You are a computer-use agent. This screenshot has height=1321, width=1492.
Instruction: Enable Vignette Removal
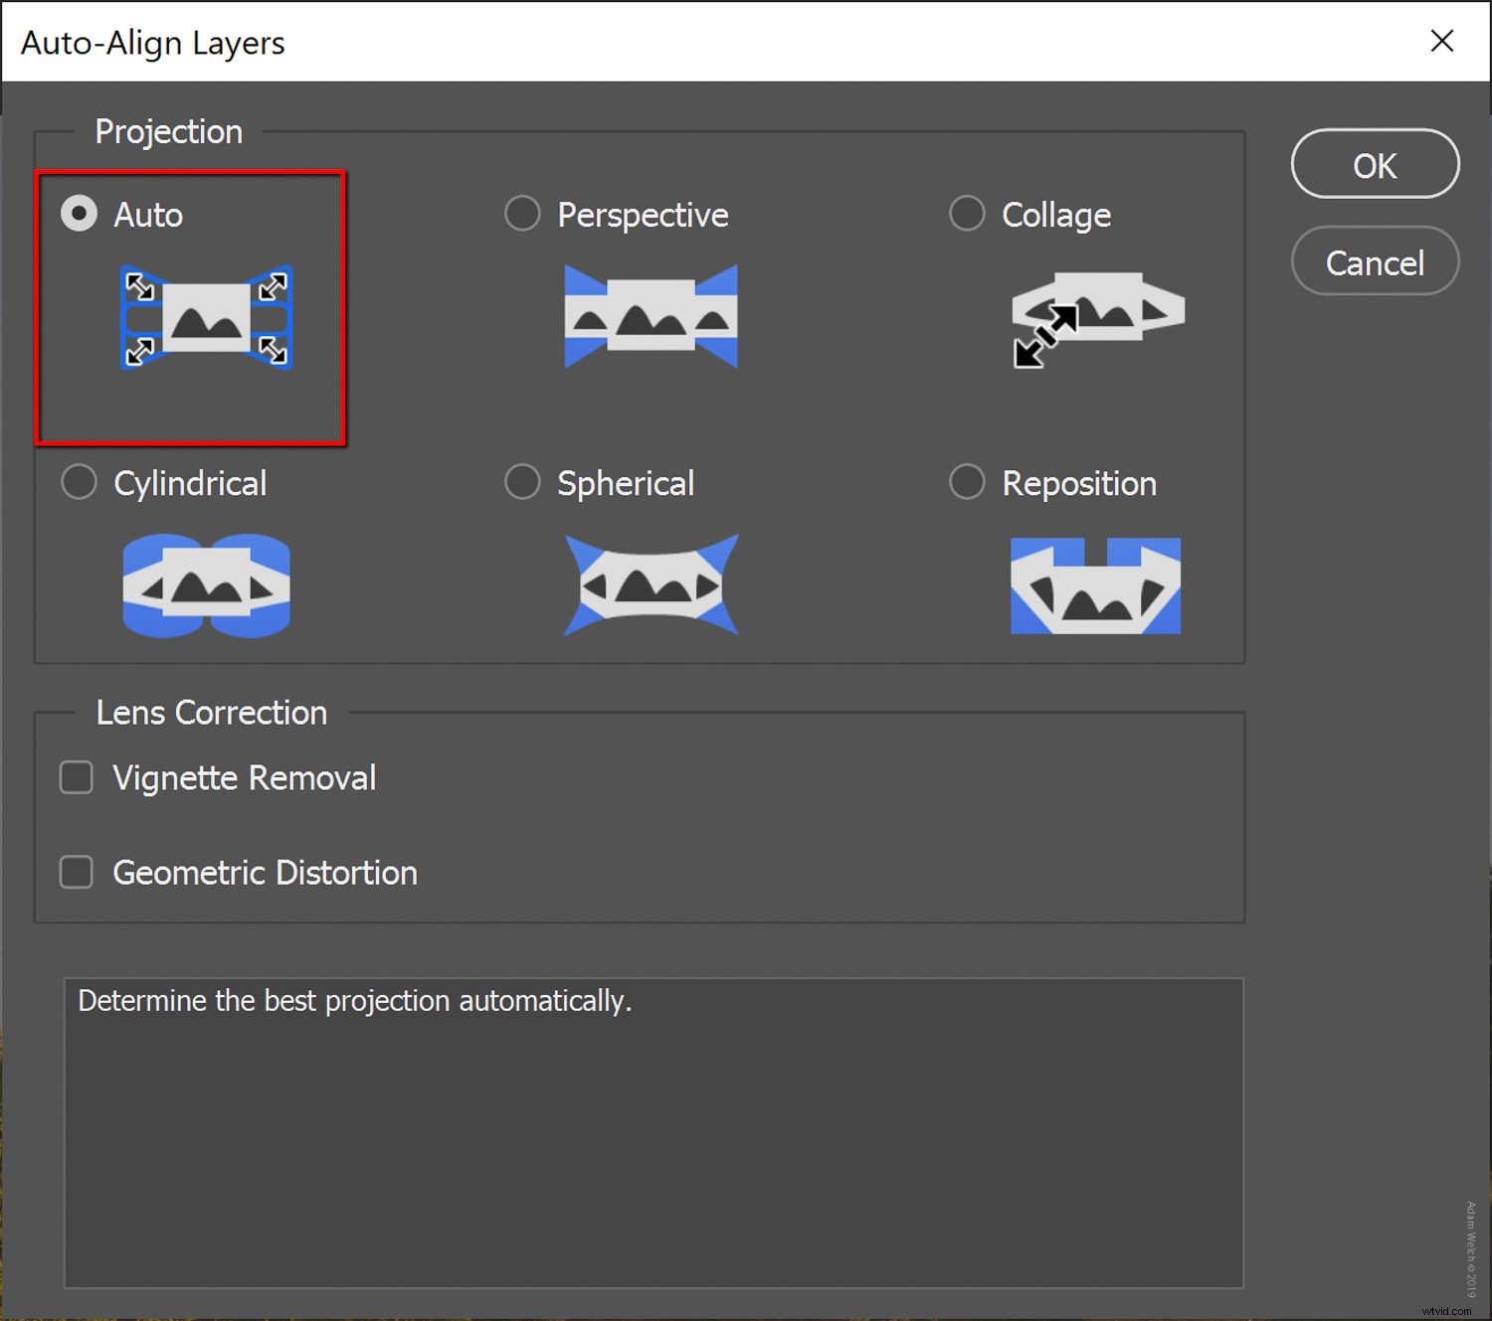pyautogui.click(x=76, y=777)
